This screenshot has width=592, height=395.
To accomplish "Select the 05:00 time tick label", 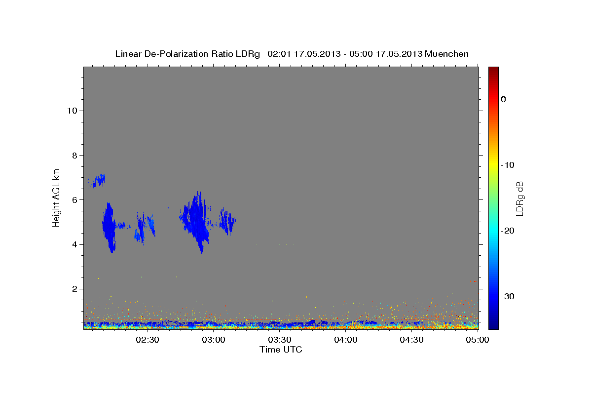I will (x=478, y=340).
